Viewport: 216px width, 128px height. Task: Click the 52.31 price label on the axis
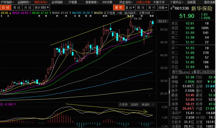pyautogui.click(x=162, y=21)
